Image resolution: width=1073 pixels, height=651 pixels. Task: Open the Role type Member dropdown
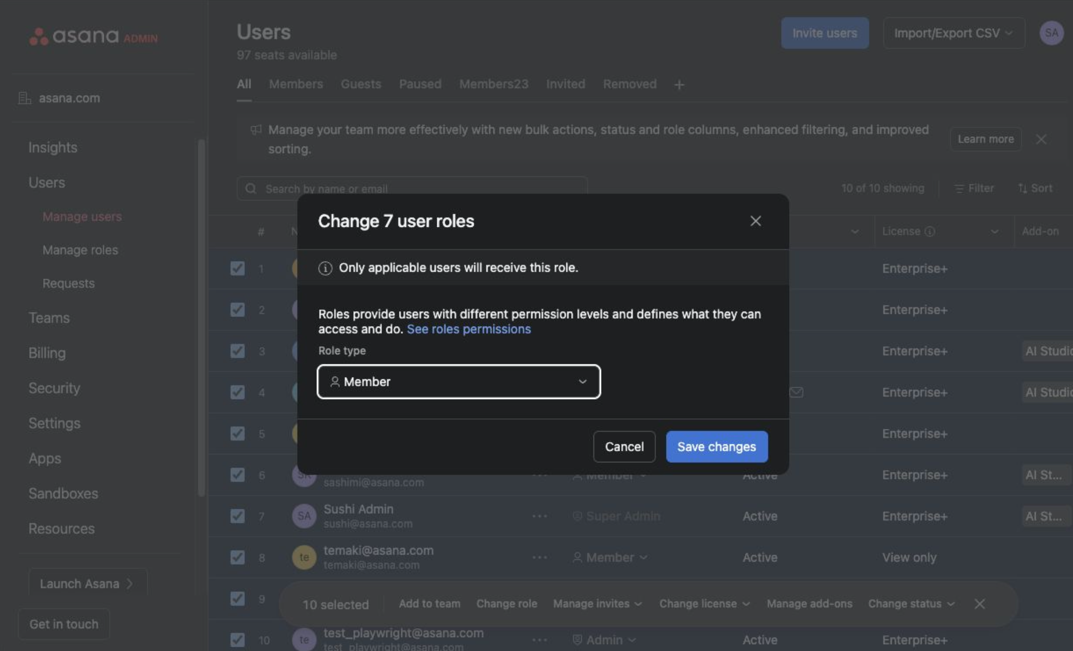[459, 382]
